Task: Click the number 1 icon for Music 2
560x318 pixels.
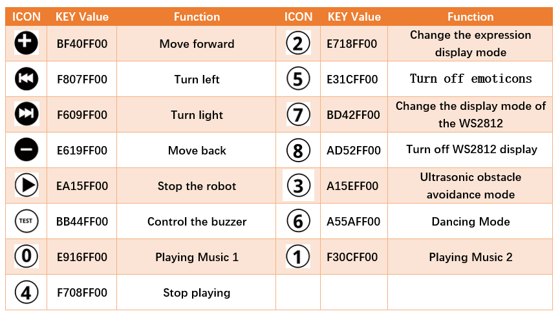Action: tap(298, 257)
